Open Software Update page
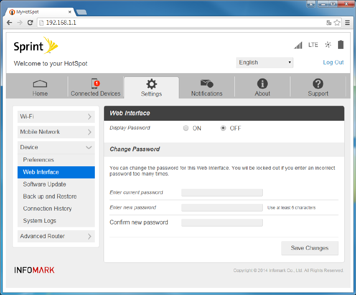The height and width of the screenshot is (295, 356). click(56, 184)
